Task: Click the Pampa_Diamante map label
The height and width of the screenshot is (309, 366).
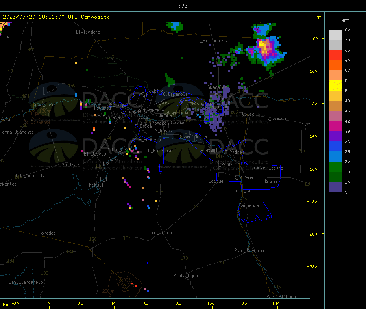Action: (x=17, y=132)
